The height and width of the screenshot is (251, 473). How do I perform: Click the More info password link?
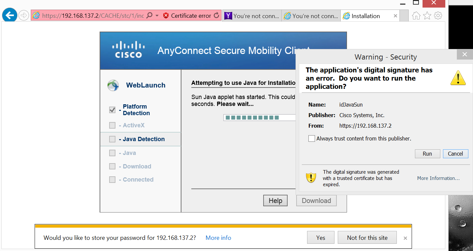(218, 238)
